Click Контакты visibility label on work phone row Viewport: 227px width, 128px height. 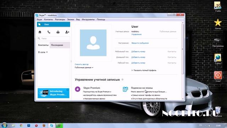coord(172,63)
